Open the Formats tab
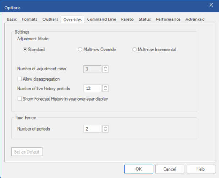 30,19
